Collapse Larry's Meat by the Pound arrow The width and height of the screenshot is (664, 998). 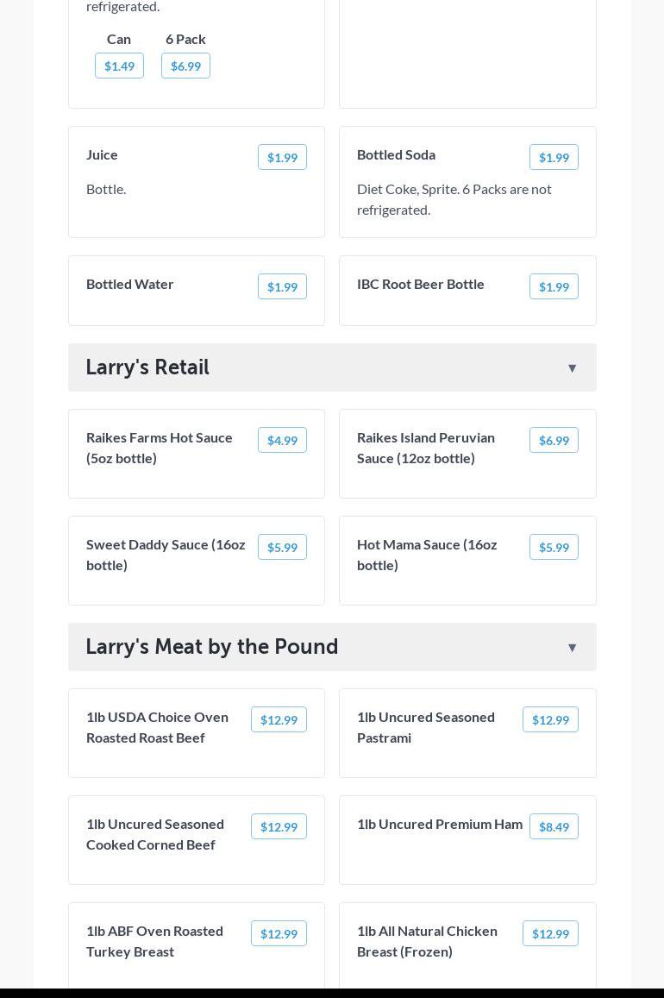click(572, 648)
